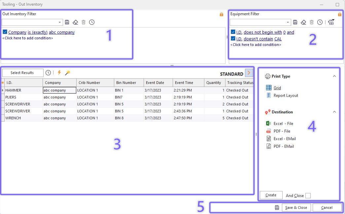Click the lightning bolt icon above results grid
This screenshot has width=345, height=214.
point(59,73)
